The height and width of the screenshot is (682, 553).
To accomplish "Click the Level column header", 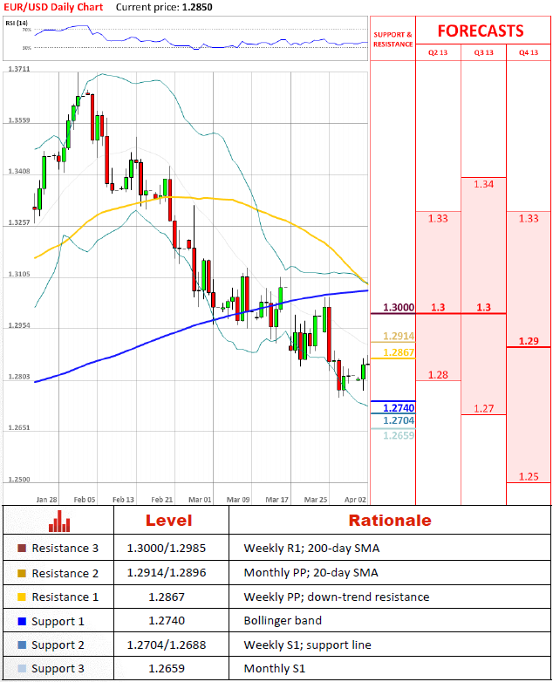I will tap(169, 520).
